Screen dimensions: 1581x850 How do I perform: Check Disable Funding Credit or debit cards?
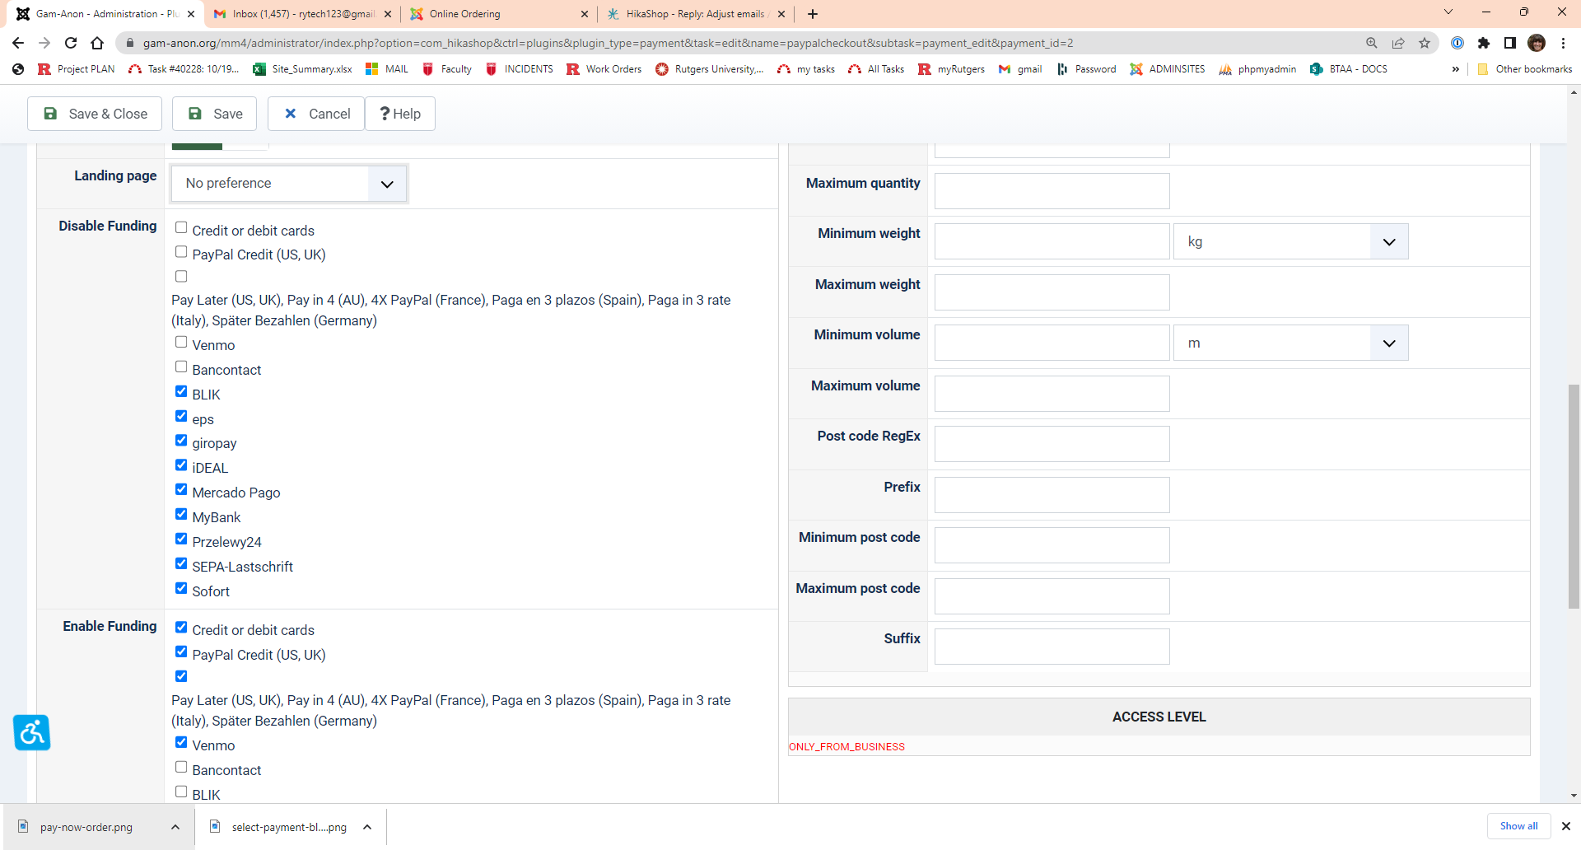(x=181, y=228)
